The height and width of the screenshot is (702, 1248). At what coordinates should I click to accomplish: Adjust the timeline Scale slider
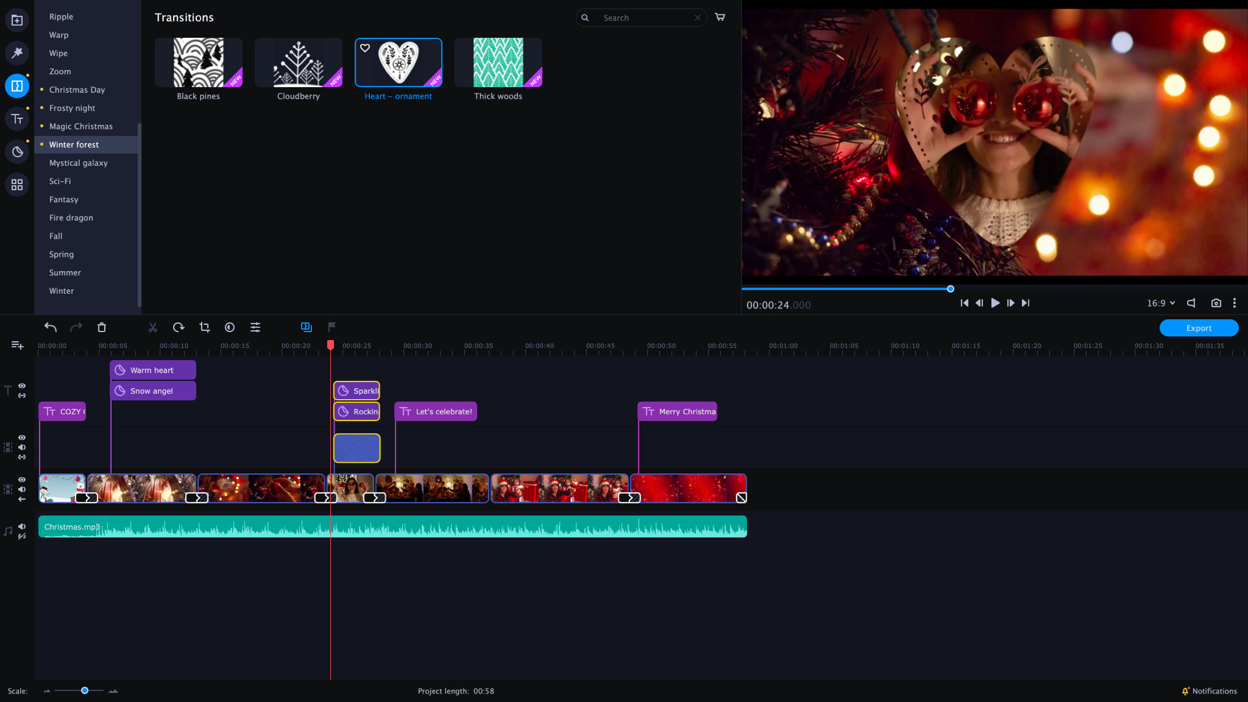[83, 691]
